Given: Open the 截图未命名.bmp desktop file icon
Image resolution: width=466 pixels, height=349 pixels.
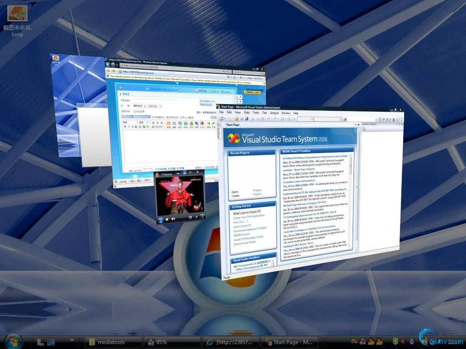Looking at the screenshot, I should (17, 21).
